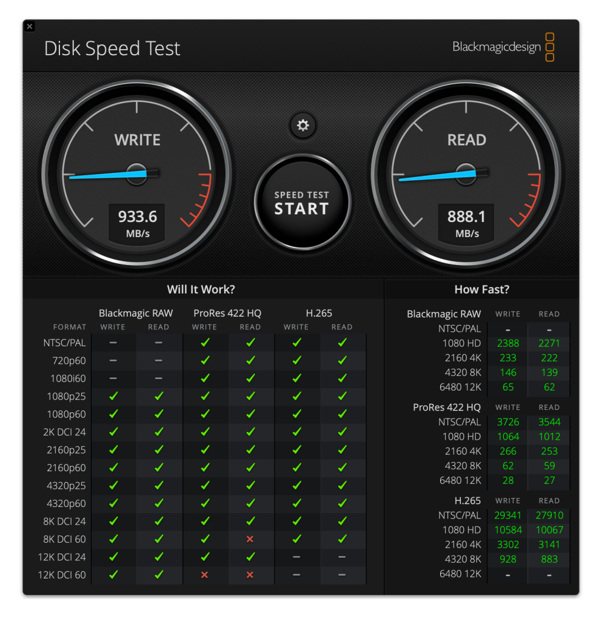Click ProRes write checkmark for NTSC/PAL
602x621 pixels.
pos(205,343)
